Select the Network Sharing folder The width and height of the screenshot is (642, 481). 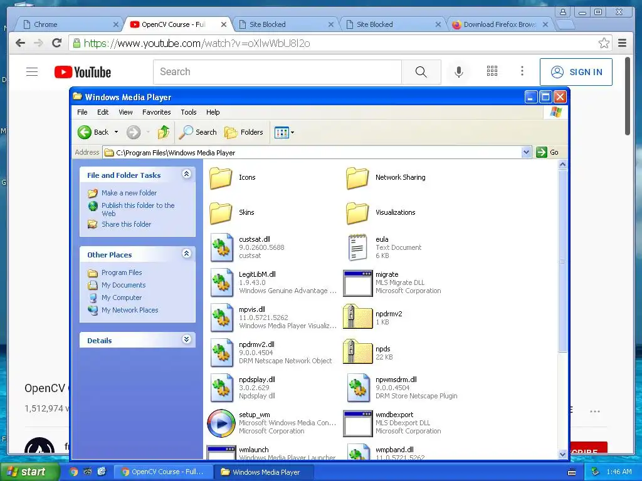[x=357, y=177]
